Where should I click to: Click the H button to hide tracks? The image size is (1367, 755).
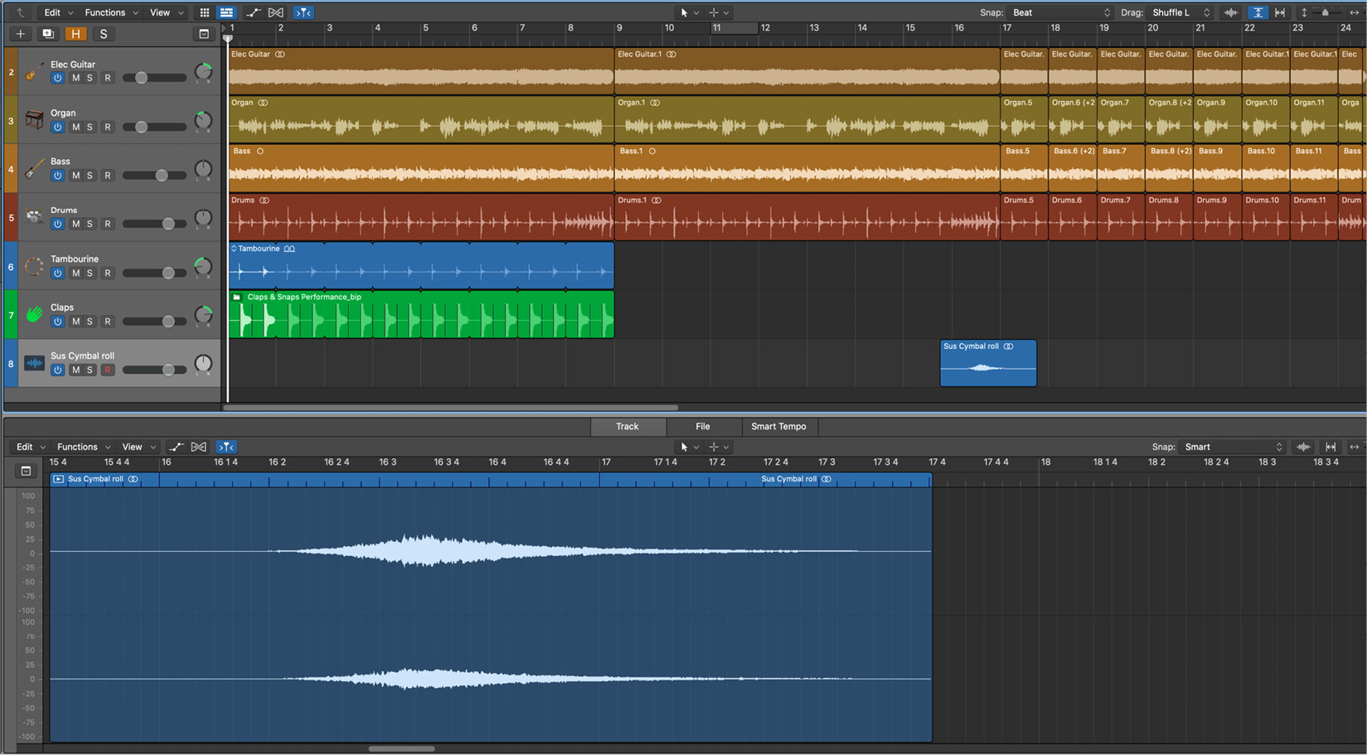tap(76, 34)
